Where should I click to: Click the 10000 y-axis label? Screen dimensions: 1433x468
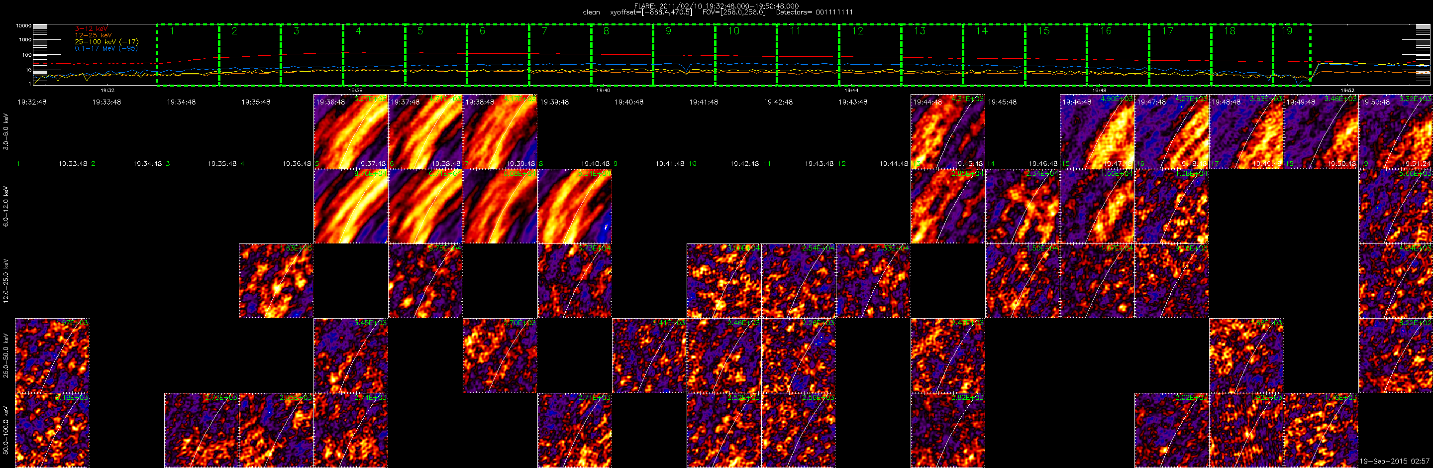point(23,26)
